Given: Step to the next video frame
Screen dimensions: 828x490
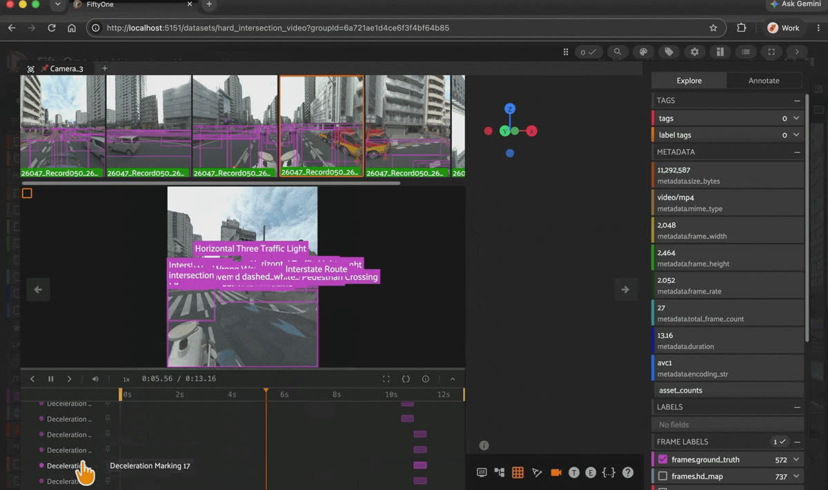Looking at the screenshot, I should [x=69, y=379].
